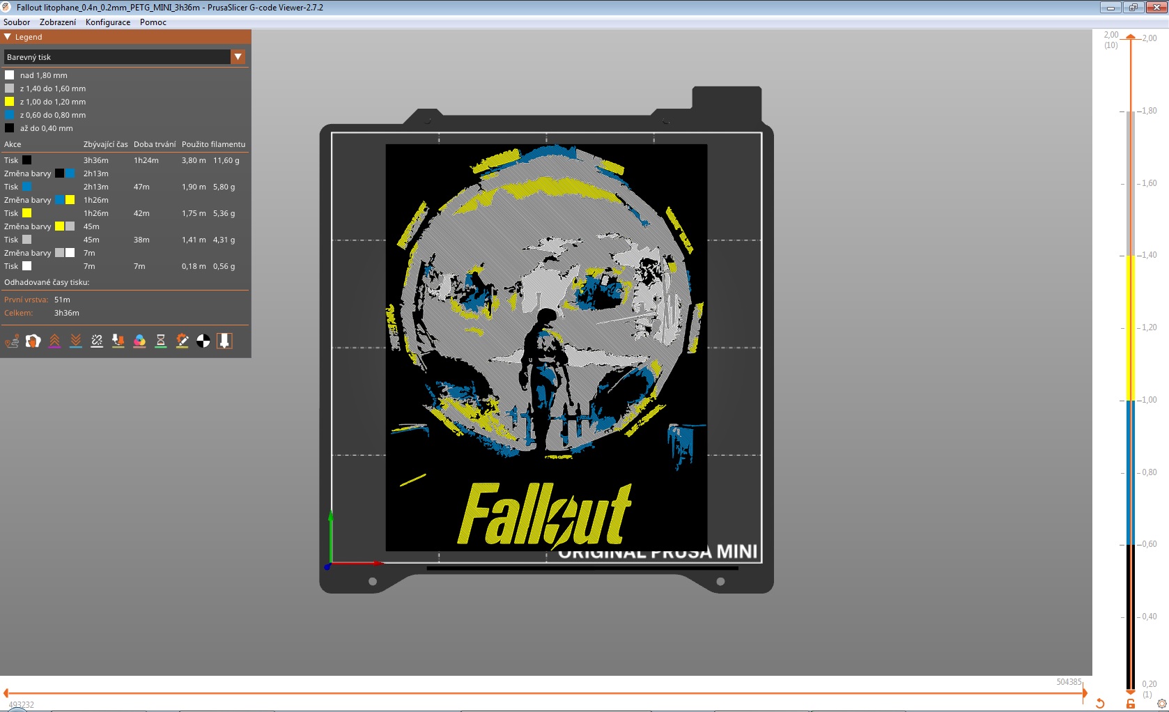Toggle display of travel moves

[13, 341]
